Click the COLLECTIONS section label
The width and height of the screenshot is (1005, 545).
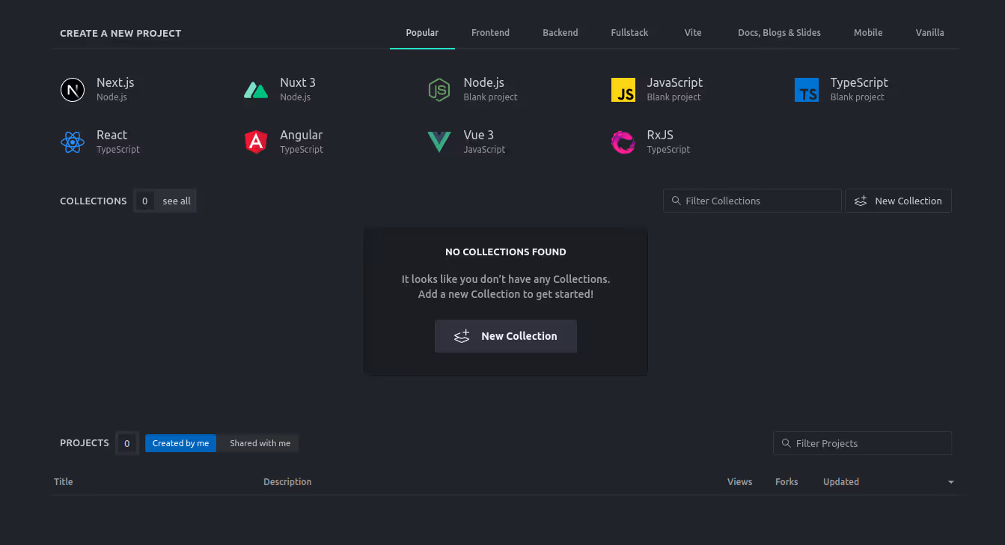(94, 201)
